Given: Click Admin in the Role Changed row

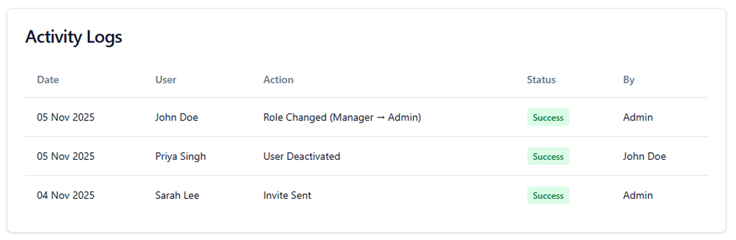Looking at the screenshot, I should 638,117.
